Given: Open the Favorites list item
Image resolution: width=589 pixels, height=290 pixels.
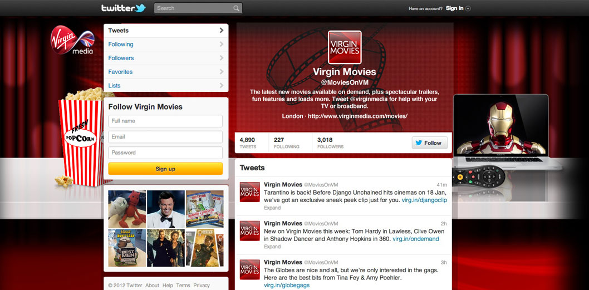Looking at the screenshot, I should coord(166,72).
